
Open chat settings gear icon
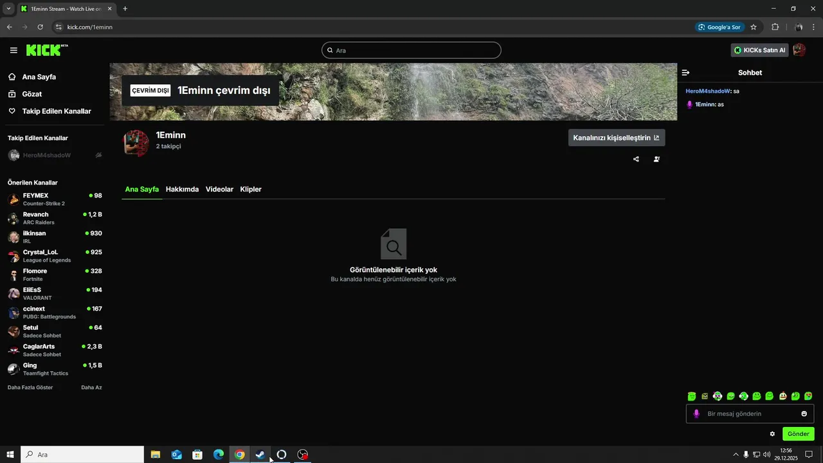772,433
